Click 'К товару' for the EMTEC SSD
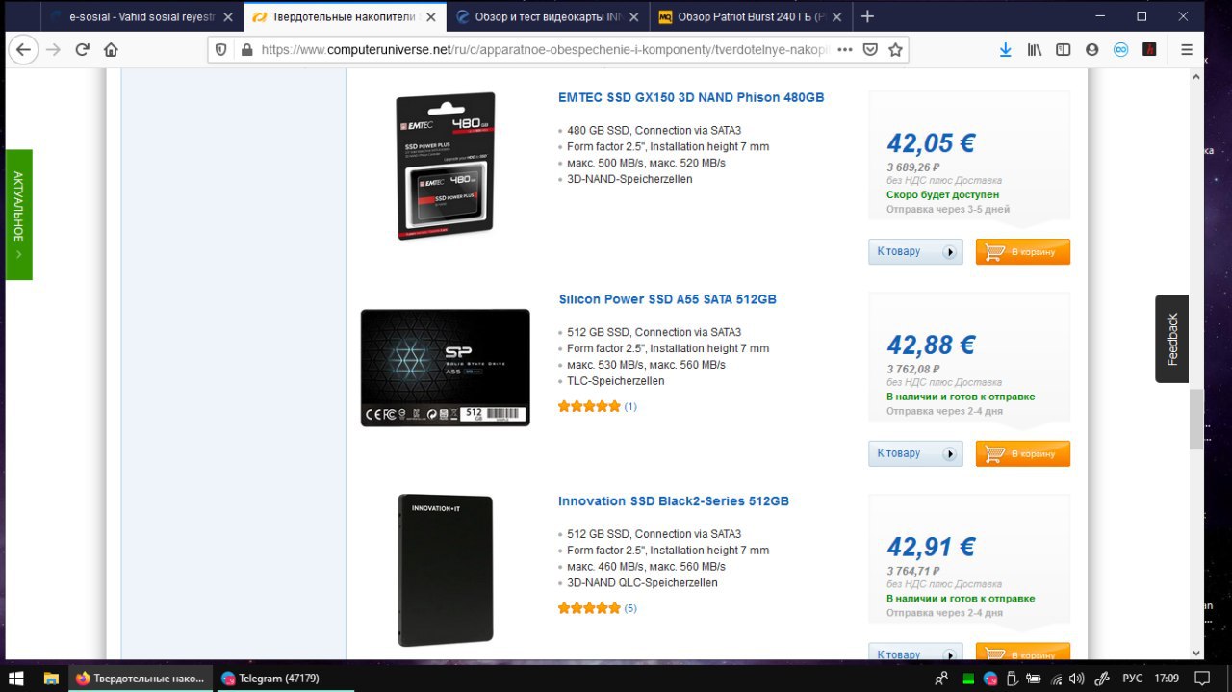This screenshot has height=692, width=1232. (915, 251)
